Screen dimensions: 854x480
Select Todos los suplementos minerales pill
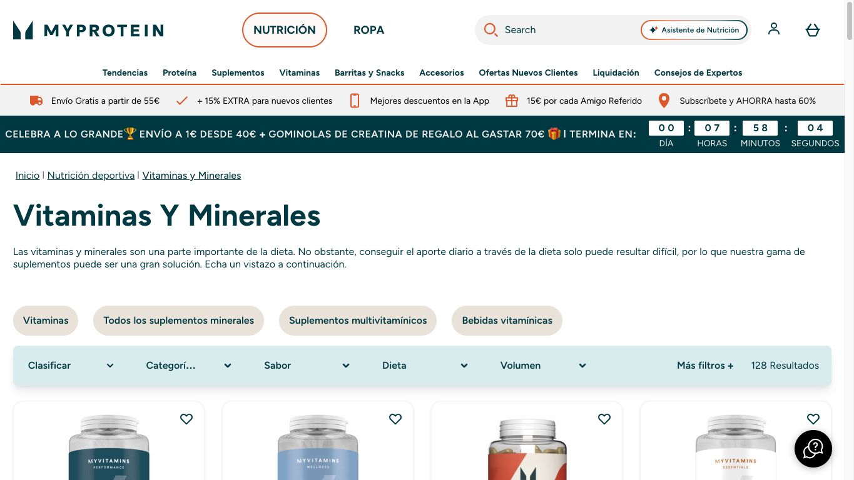click(179, 321)
